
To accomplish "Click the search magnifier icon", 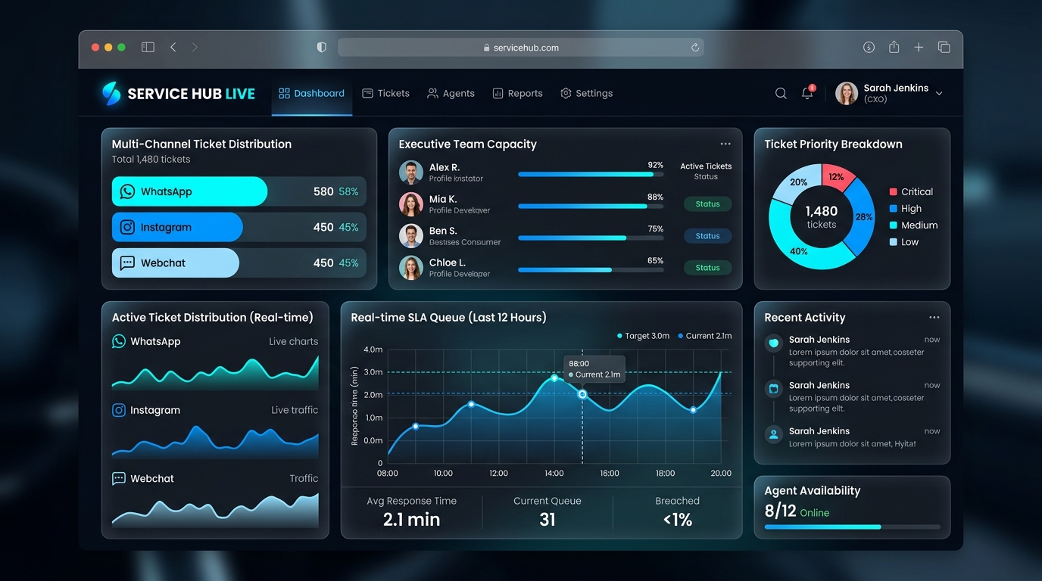I will (x=781, y=93).
